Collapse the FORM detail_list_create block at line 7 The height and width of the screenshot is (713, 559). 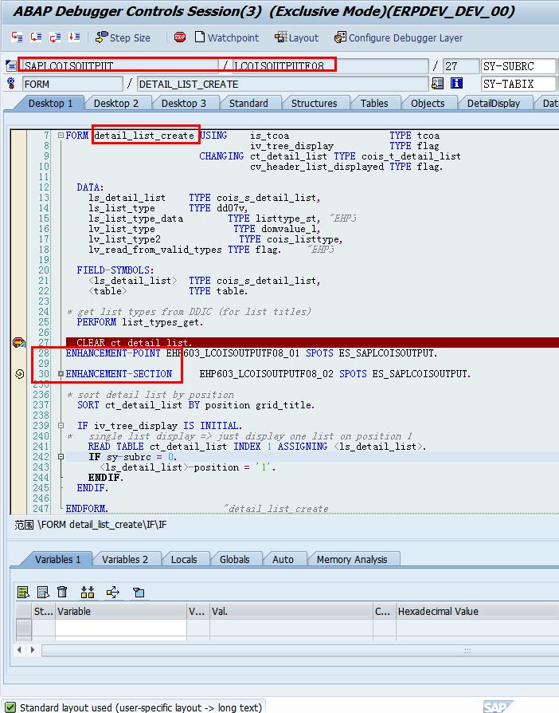coord(61,135)
